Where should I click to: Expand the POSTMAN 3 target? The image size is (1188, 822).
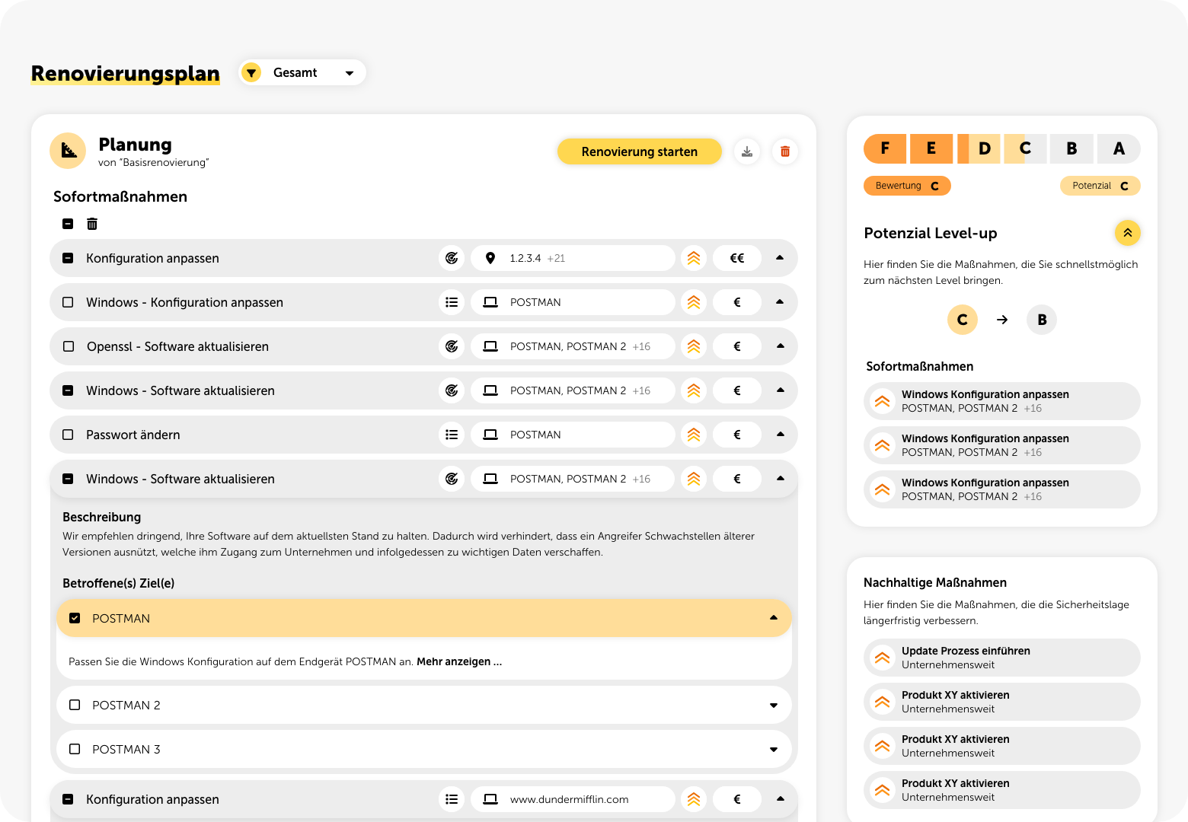pyautogui.click(x=774, y=750)
